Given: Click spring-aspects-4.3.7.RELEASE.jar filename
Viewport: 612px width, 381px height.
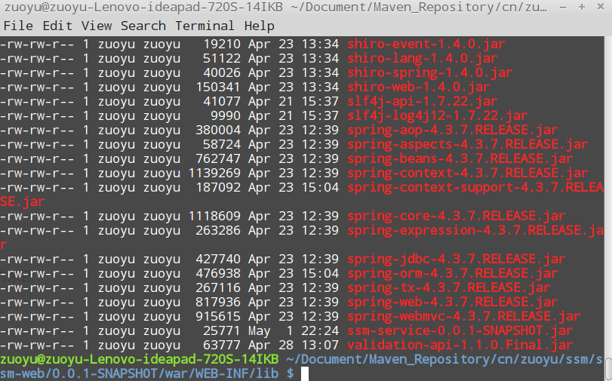Looking at the screenshot, I should click(467, 144).
